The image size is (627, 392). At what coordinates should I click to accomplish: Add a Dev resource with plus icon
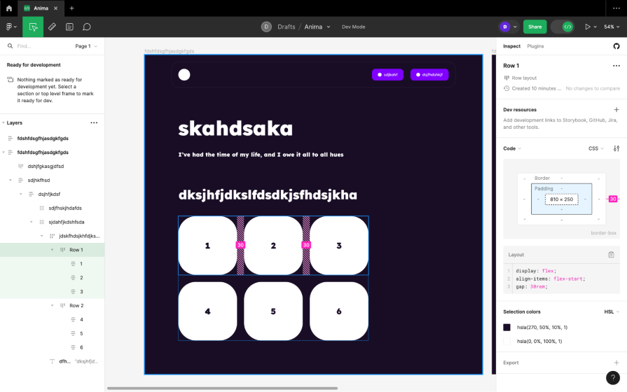(x=616, y=110)
